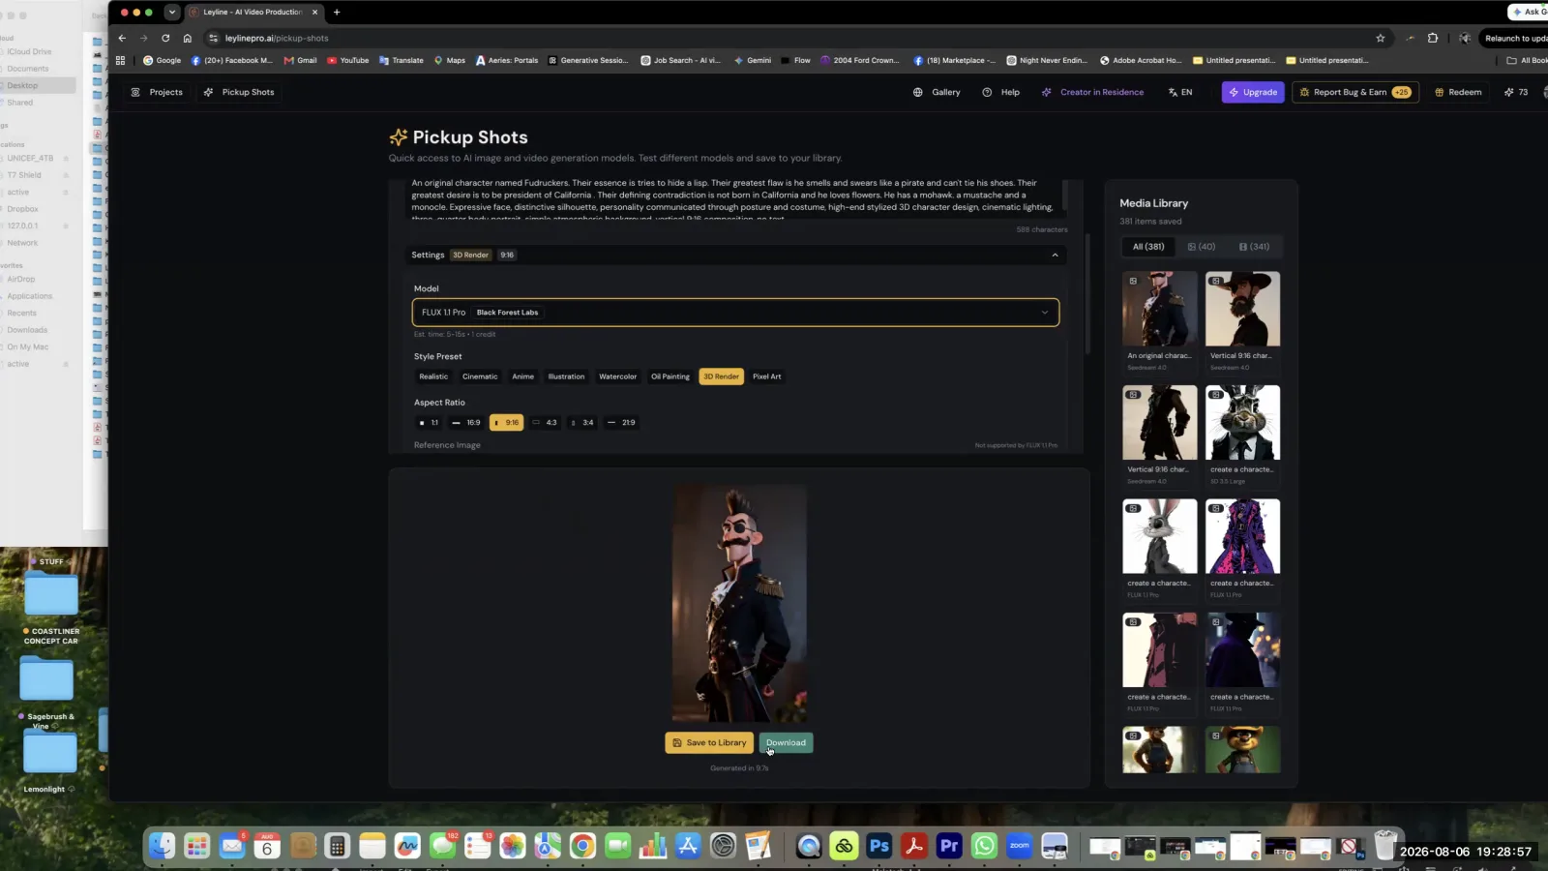Image resolution: width=1548 pixels, height=871 pixels.
Task: Choose the 1:1 aspect ratio
Action: pos(429,423)
